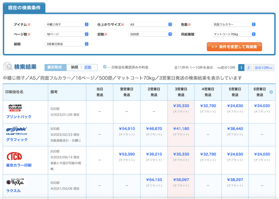Open the 東京カラー印刷 company link

(x=19, y=165)
